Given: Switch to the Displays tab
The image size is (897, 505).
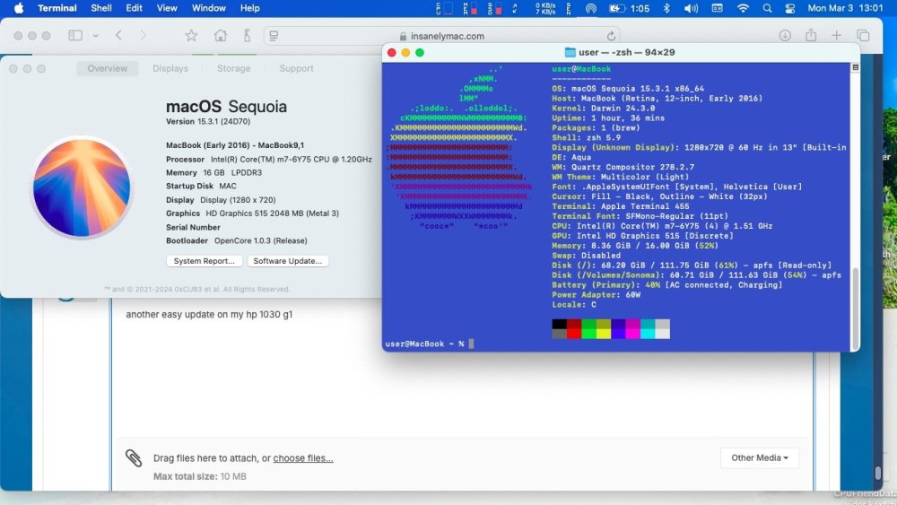Looking at the screenshot, I should pyautogui.click(x=170, y=68).
